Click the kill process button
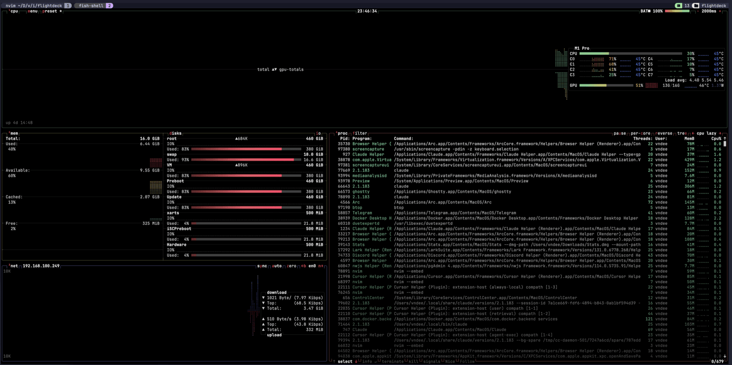This screenshot has width=732, height=365. 413,361
